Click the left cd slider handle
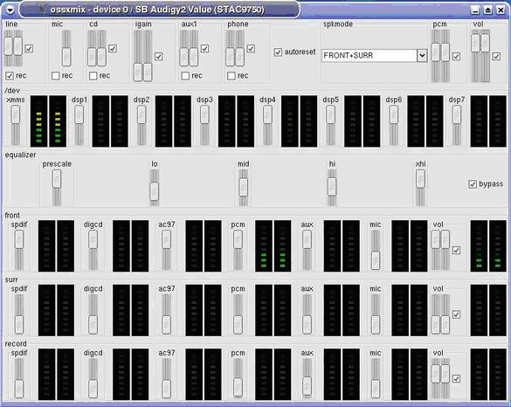The width and height of the screenshot is (511, 407). [92, 57]
